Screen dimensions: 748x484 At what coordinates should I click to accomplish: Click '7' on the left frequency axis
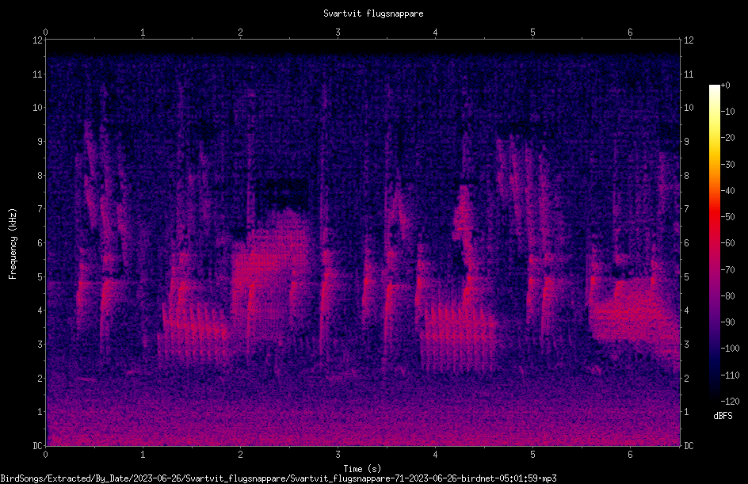coord(40,209)
